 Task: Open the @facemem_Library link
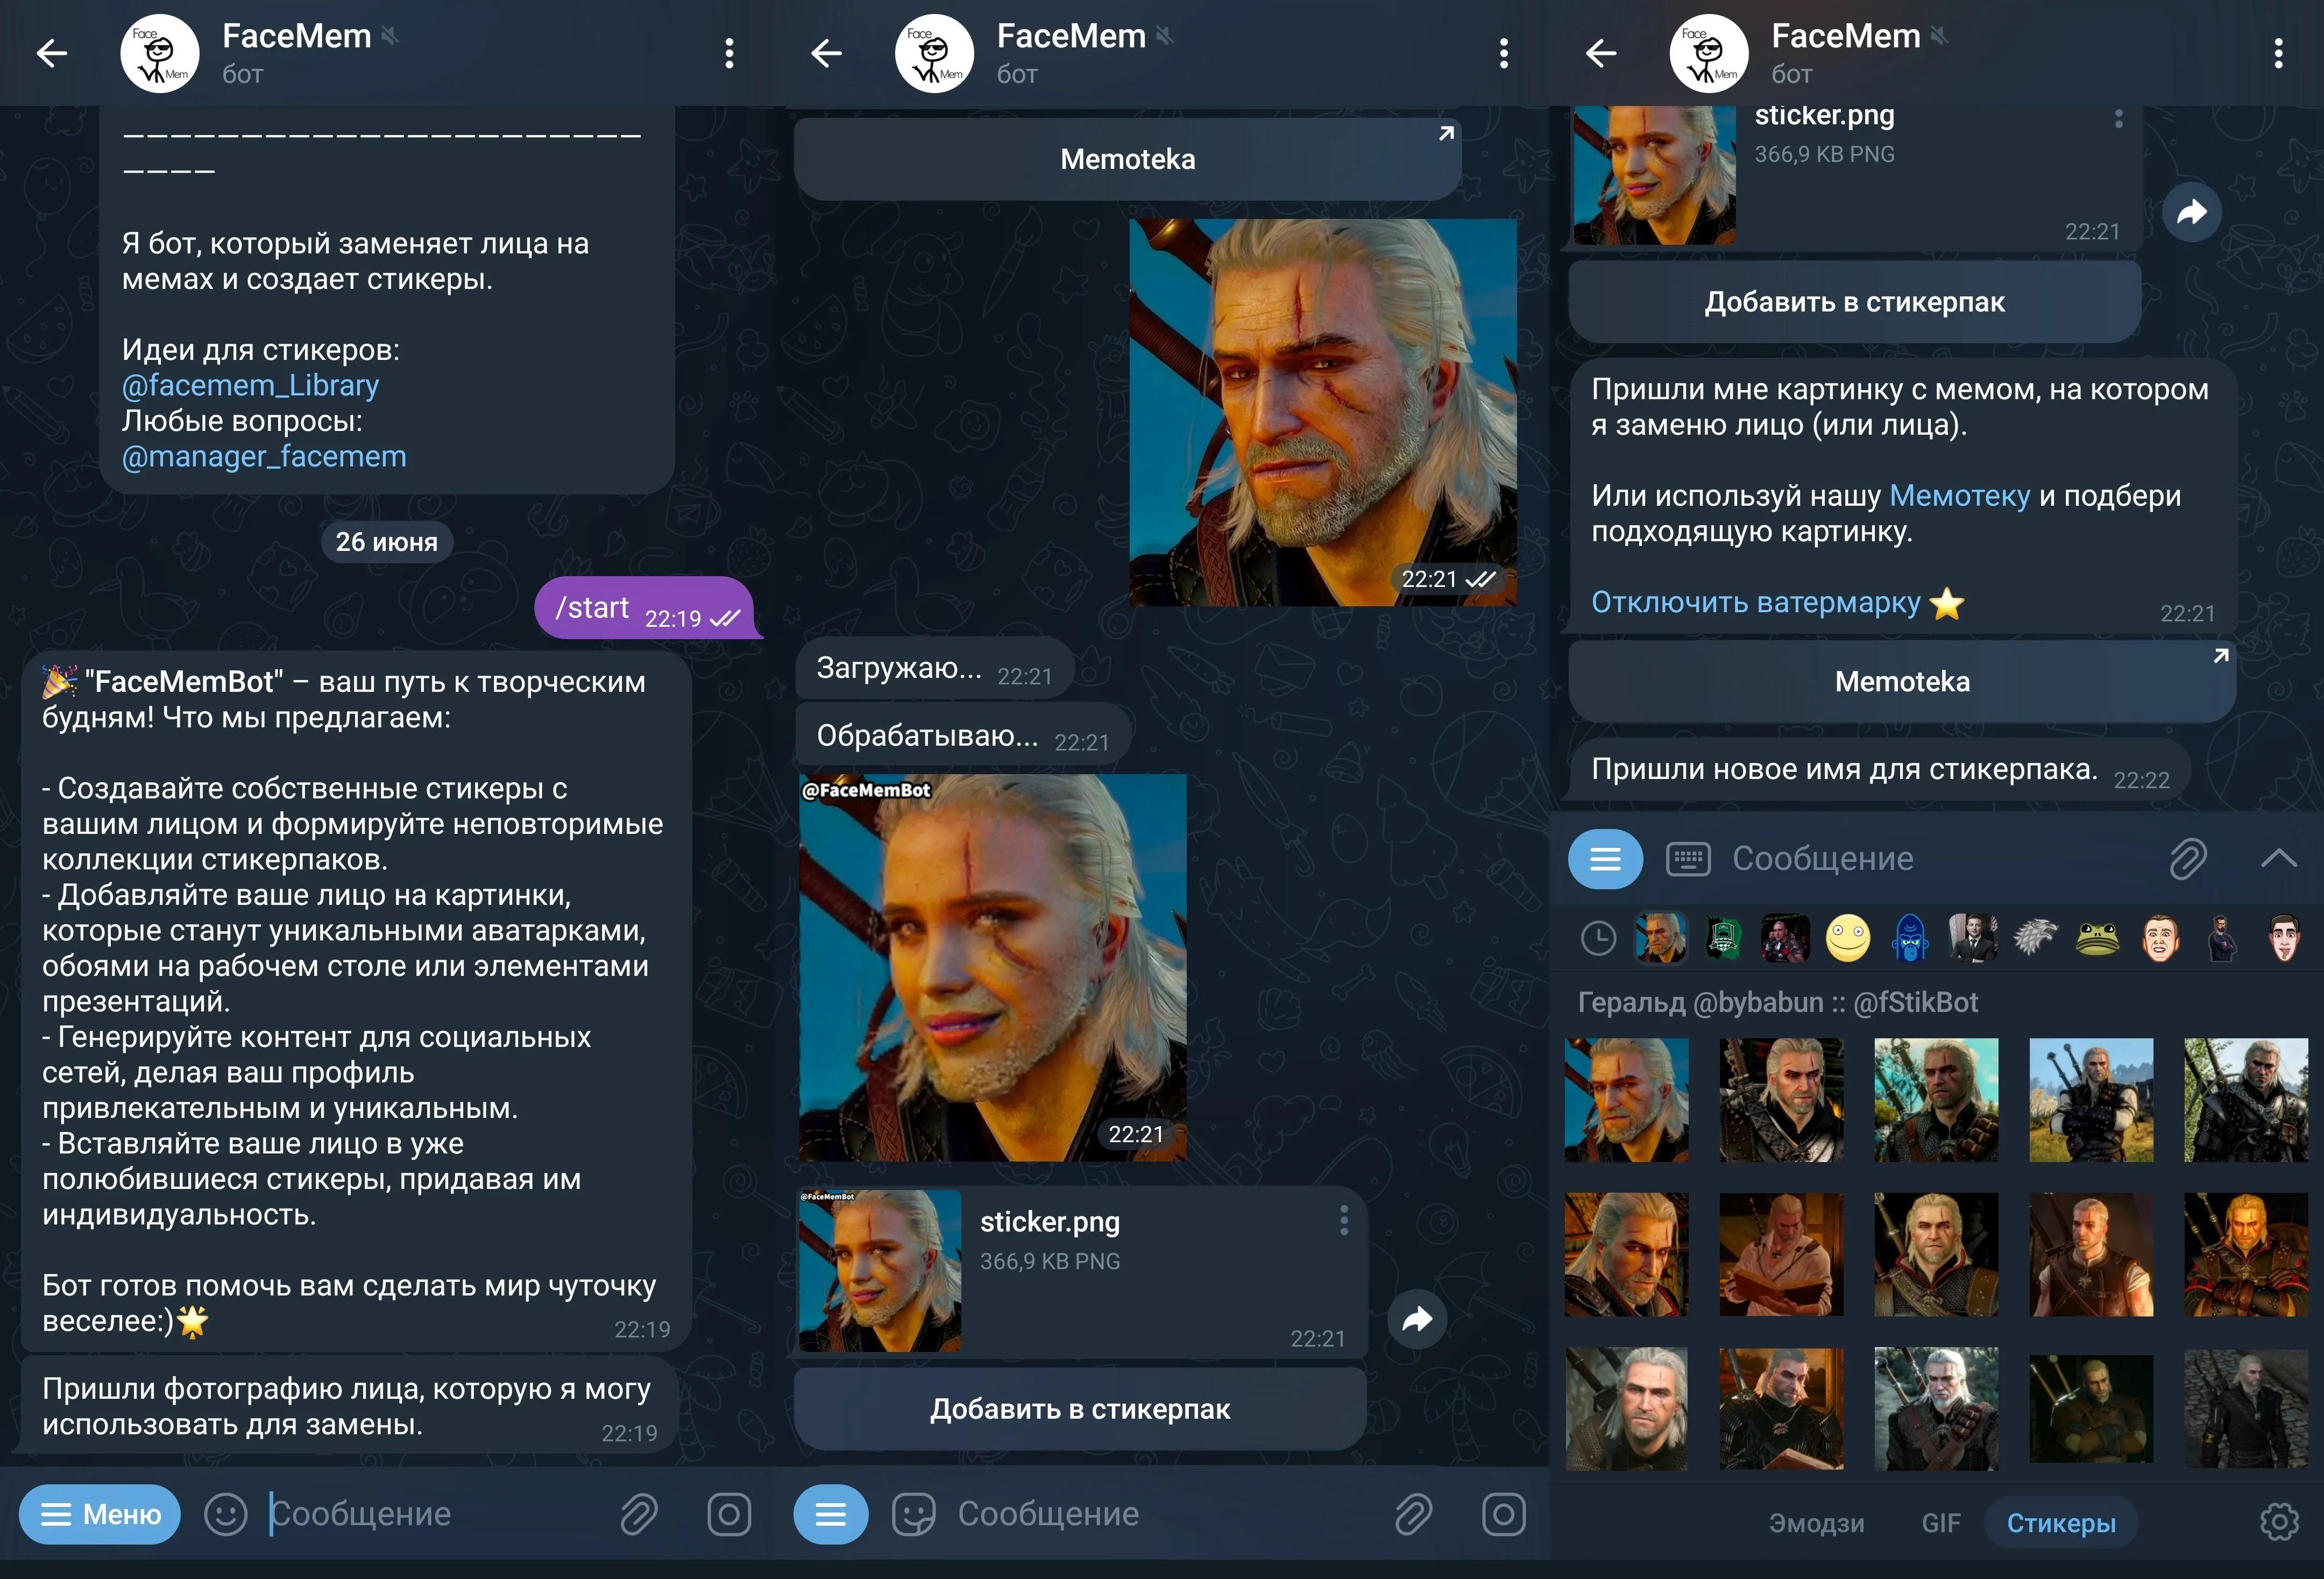pyautogui.click(x=250, y=386)
